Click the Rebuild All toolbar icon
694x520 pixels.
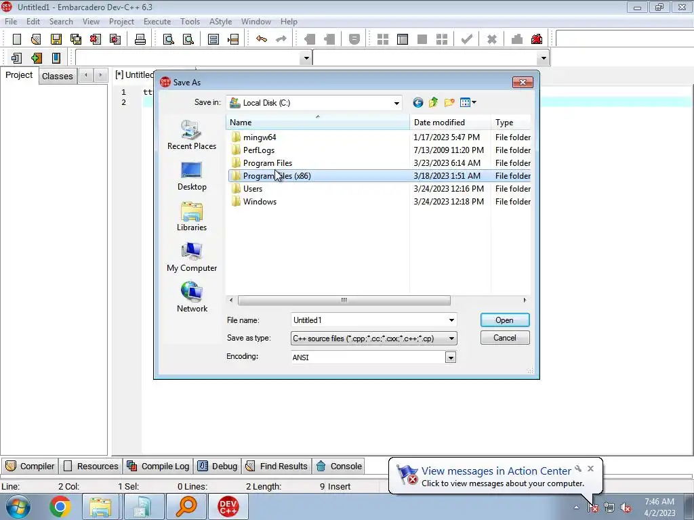point(442,39)
